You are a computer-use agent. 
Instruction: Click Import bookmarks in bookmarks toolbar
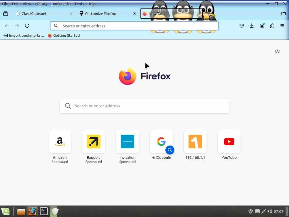point(24,35)
